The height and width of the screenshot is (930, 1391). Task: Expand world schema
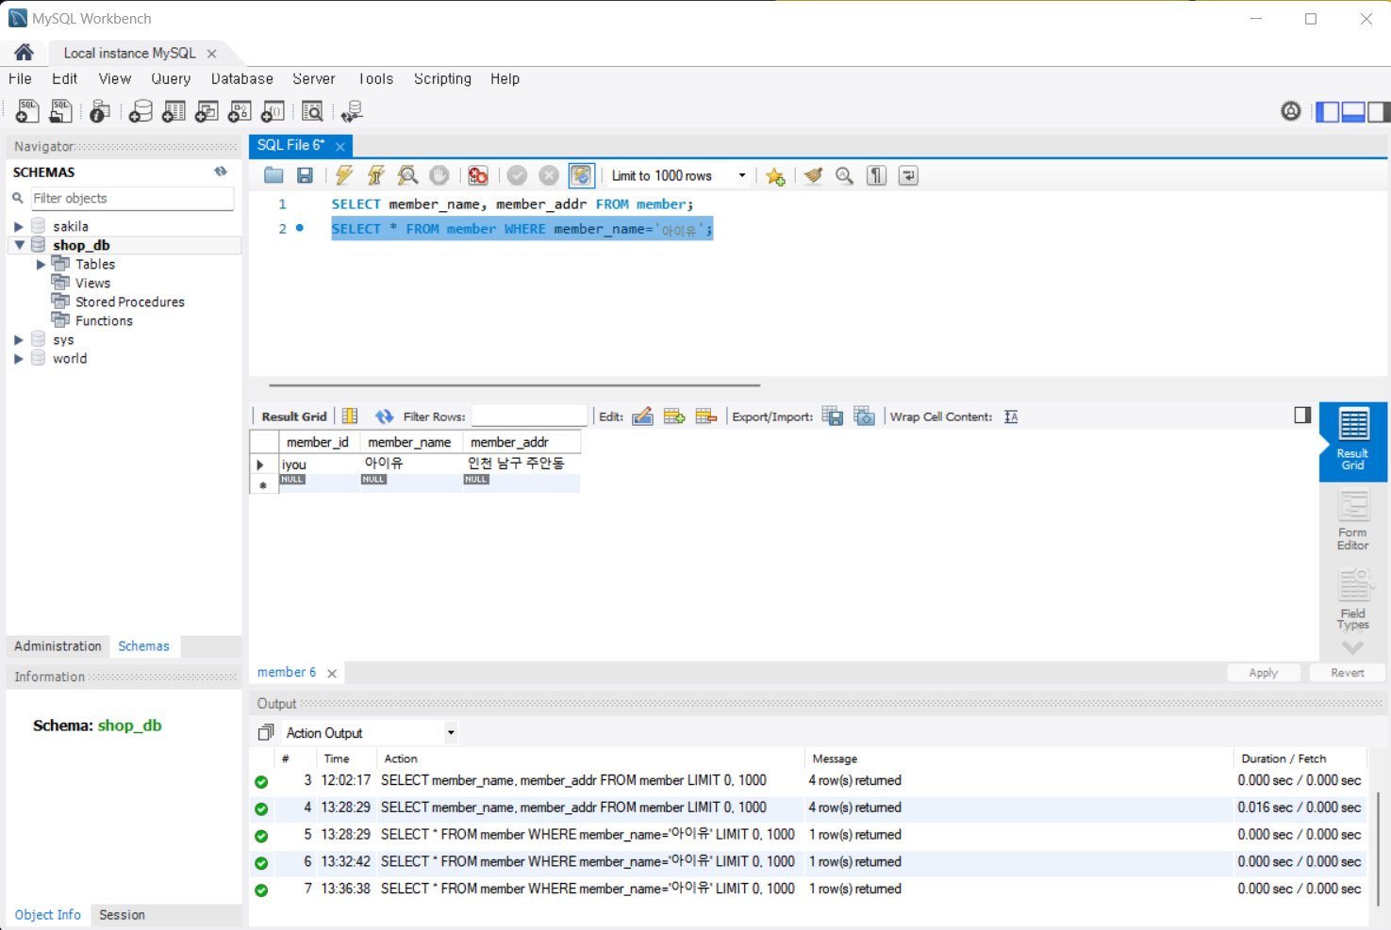point(18,359)
